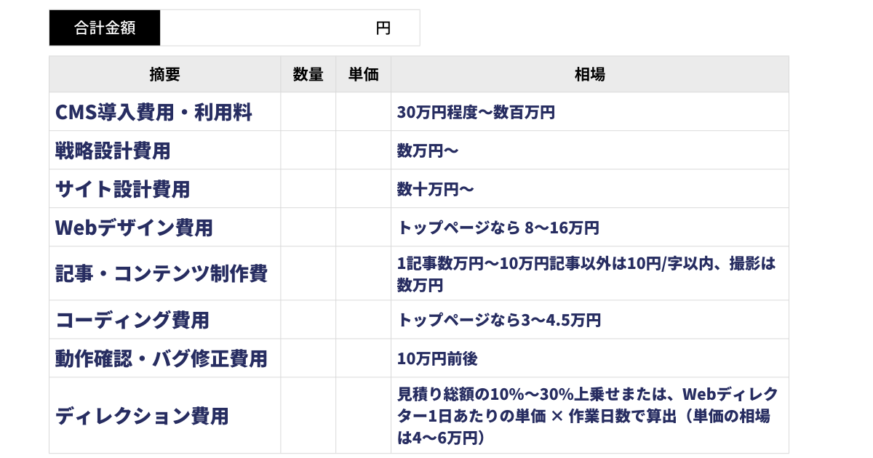The image size is (873, 458).
Task: Click 単価 cell in 記事・コンテンツ制作費 row
Action: (x=364, y=273)
